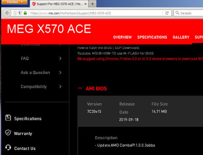Open the SPECIFICATIONS navigation item
Viewport: 203px width, 155px height.
pyautogui.click(x=152, y=37)
